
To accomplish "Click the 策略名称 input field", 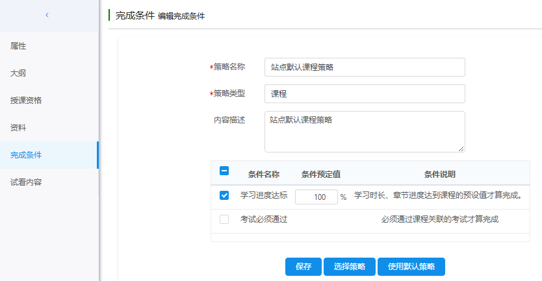I will [365, 67].
